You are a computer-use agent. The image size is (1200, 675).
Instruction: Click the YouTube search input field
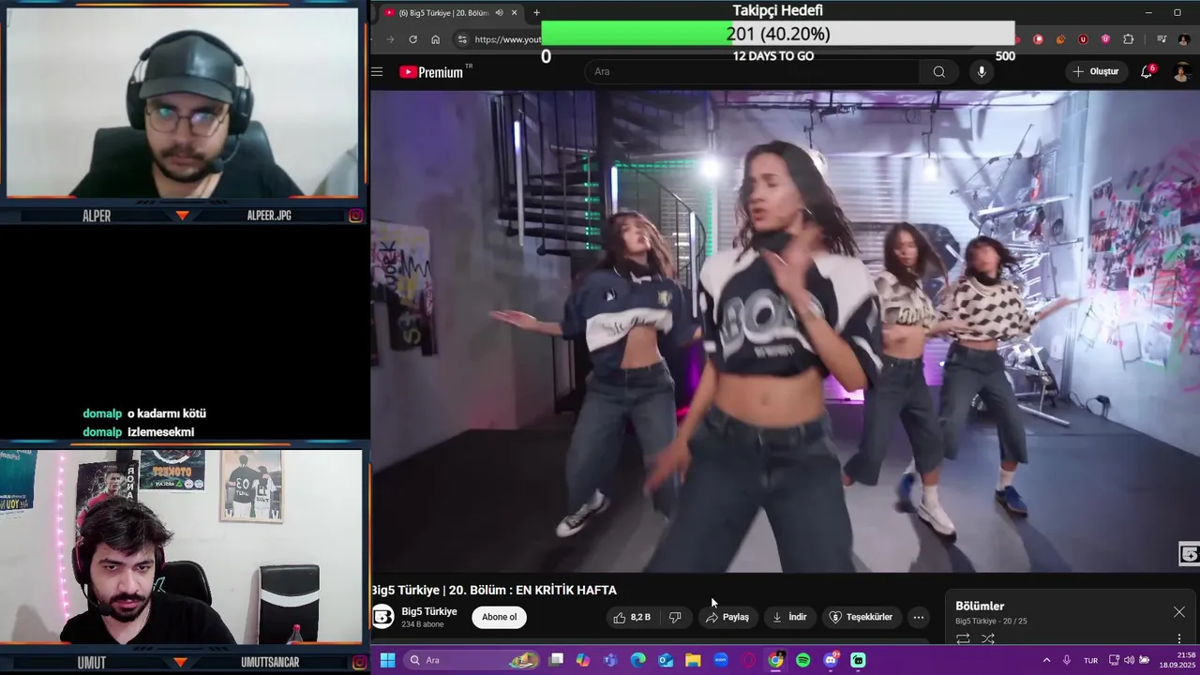pos(752,71)
